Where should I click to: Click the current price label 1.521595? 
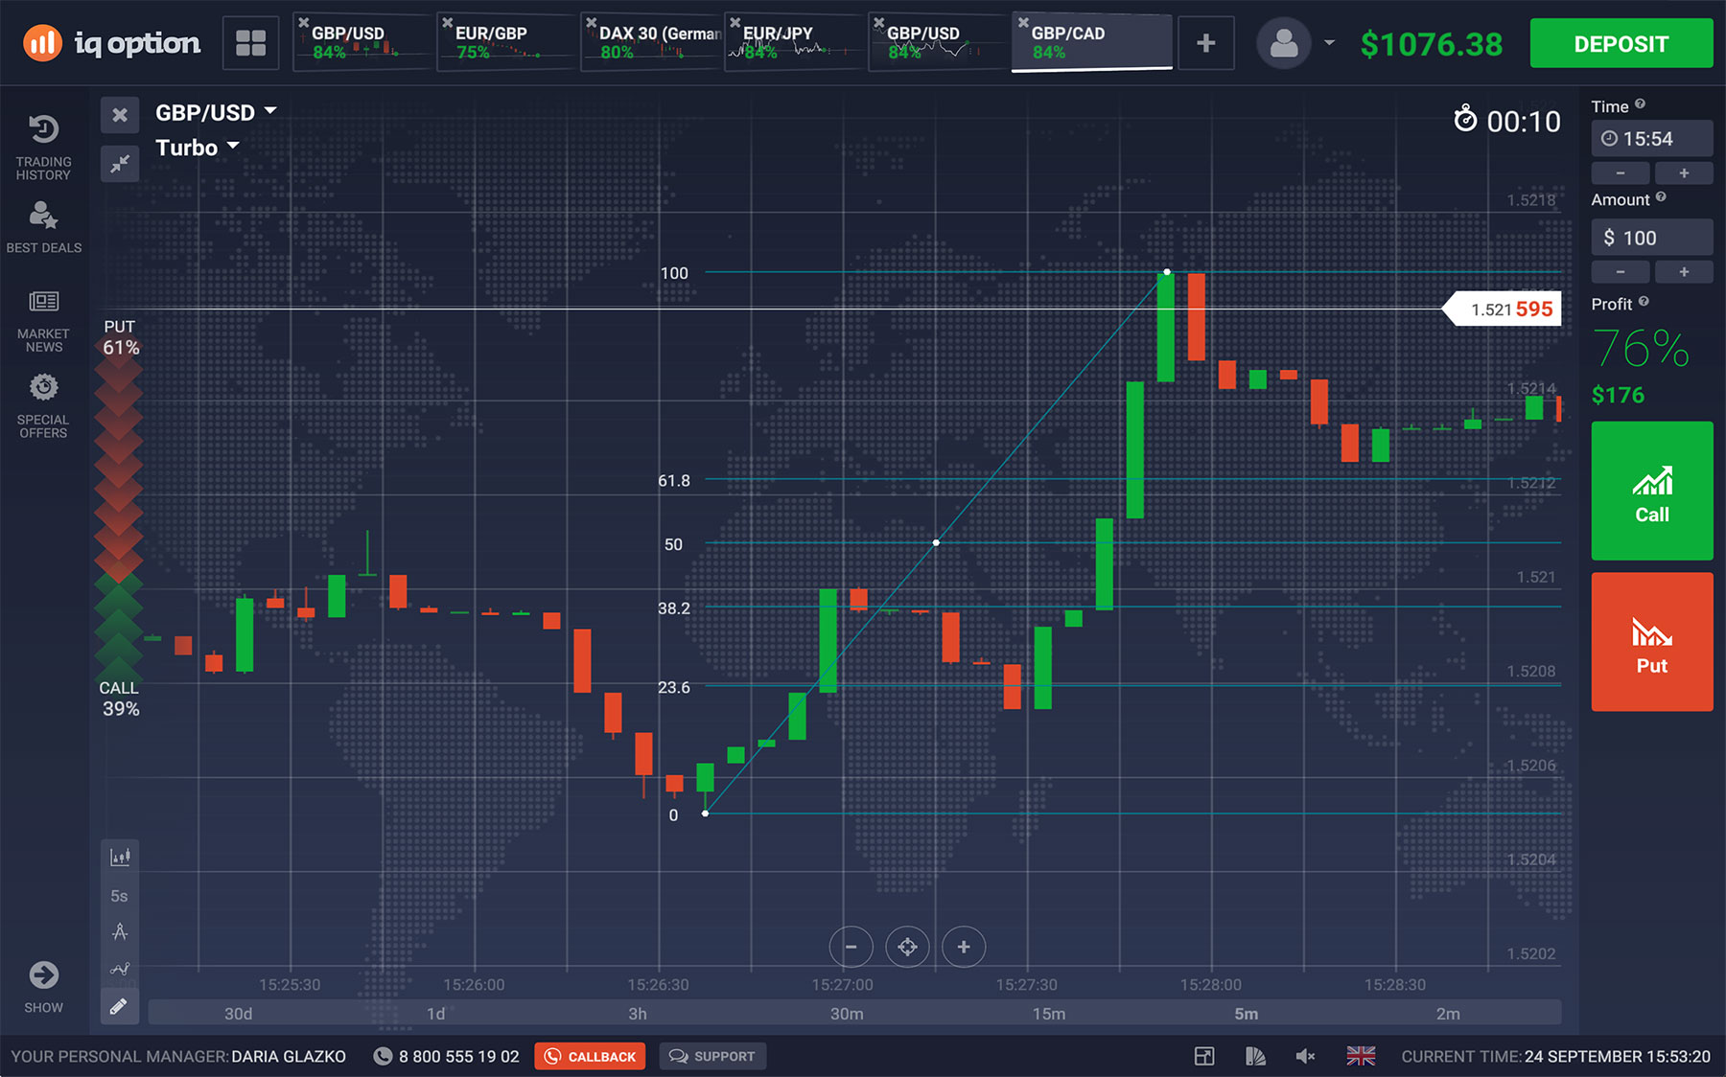[x=1503, y=309]
